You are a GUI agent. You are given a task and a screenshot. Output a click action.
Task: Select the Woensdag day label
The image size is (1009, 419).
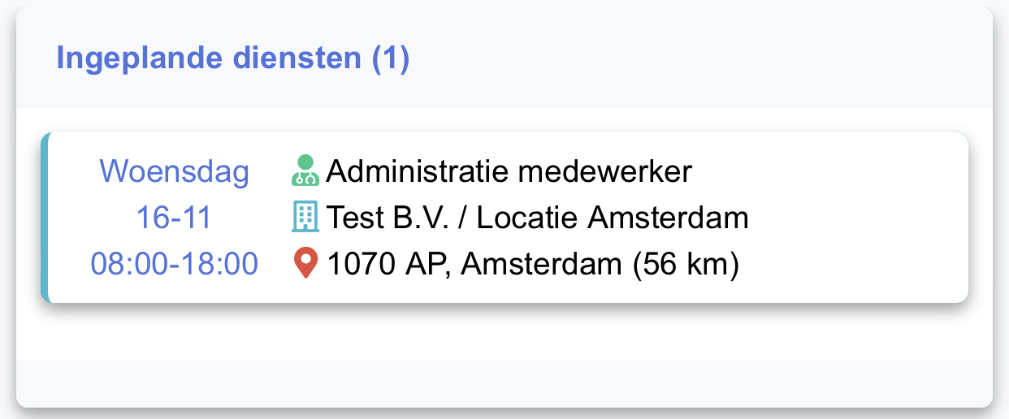174,171
